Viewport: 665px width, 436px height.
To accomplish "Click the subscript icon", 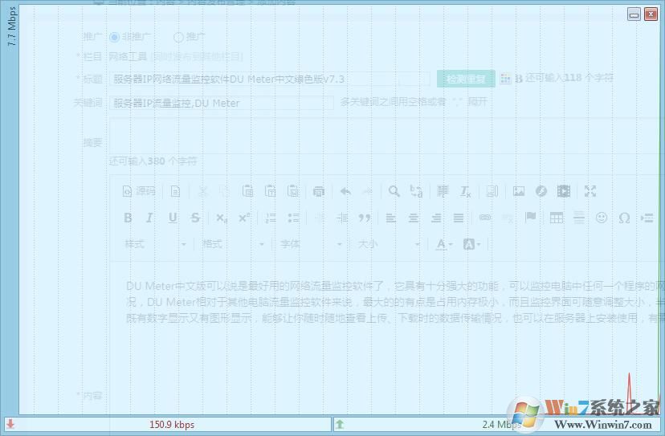I will (x=222, y=218).
